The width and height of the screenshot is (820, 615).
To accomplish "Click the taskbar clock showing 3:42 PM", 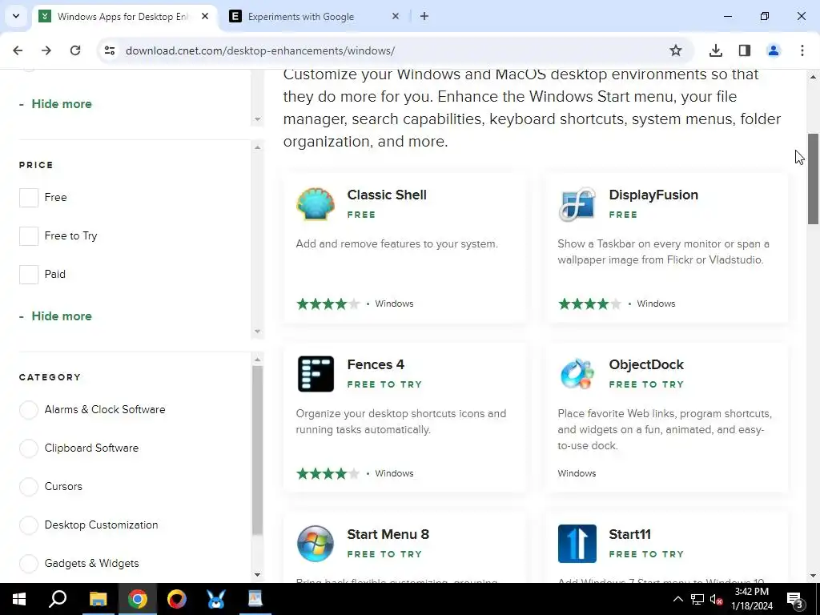I will [x=751, y=599].
